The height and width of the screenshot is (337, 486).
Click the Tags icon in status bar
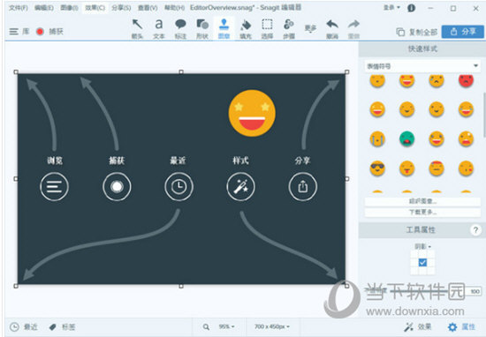point(52,326)
